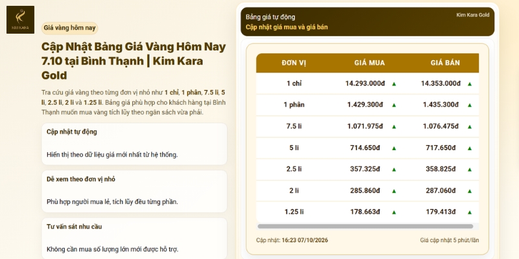Click the up arrow next to 1.071.975đ
Image resolution: width=519 pixels, height=259 pixels.
[394, 126]
